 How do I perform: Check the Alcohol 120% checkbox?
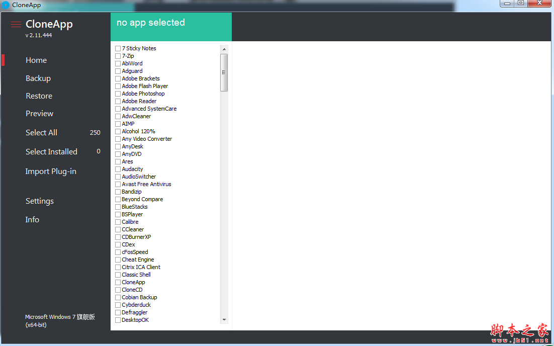[x=118, y=131]
